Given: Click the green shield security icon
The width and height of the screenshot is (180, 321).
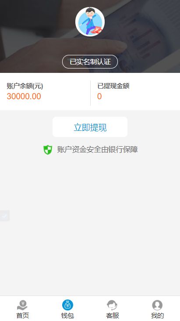Looking at the screenshot, I should pyautogui.click(x=48, y=150).
